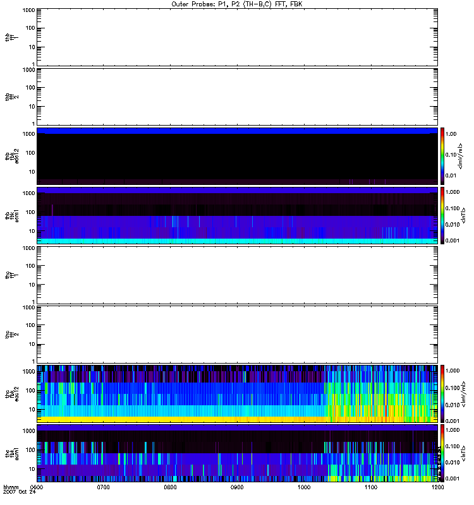Select the 'thb fff 2' y-axis label
Screen dimensions: 474x505
click(x=11, y=97)
